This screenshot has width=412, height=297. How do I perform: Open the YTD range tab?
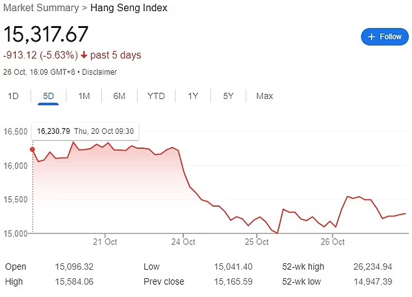pos(156,96)
